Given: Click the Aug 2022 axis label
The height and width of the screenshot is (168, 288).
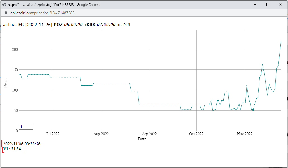Looking at the screenshot, I should (101, 134).
